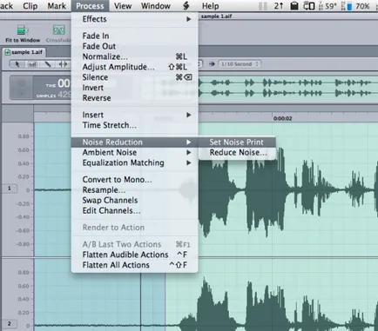This screenshot has width=378, height=331.
Task: Choose Normalize... menu item
Action: pos(135,56)
